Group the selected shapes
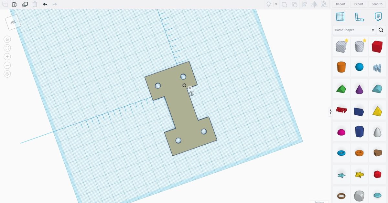 coord(285,5)
